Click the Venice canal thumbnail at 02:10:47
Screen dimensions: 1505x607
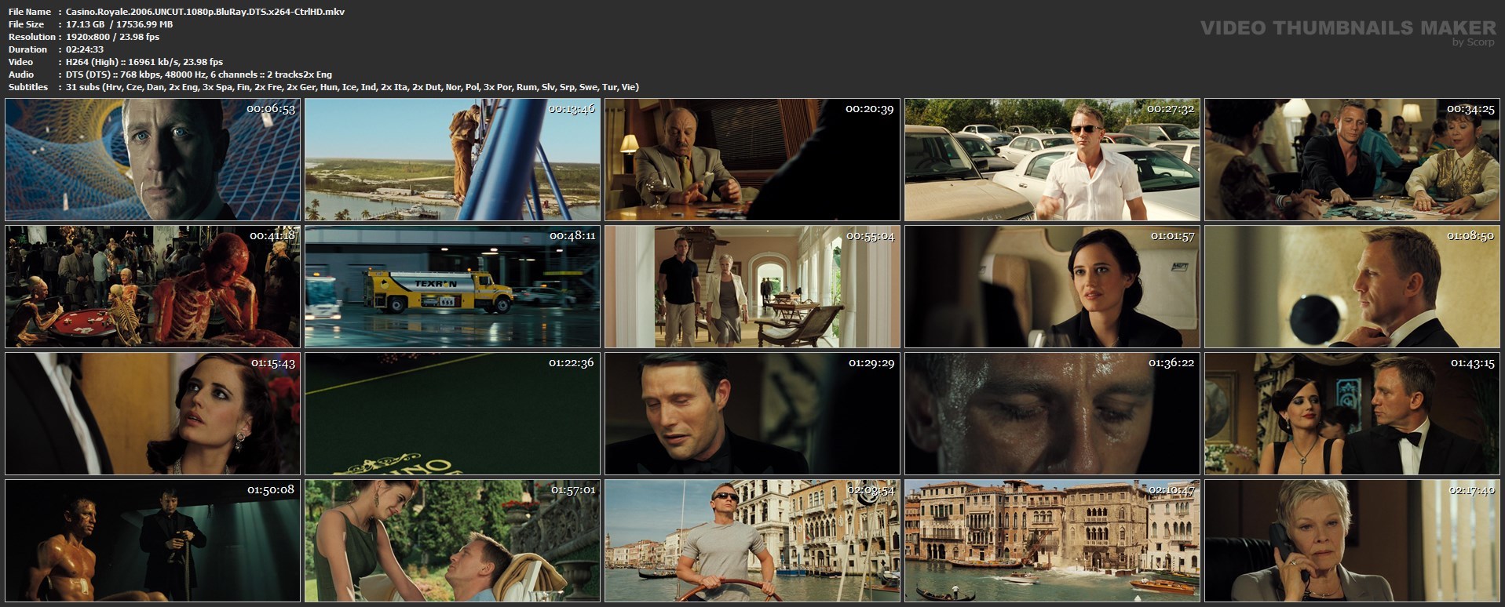coord(1052,541)
